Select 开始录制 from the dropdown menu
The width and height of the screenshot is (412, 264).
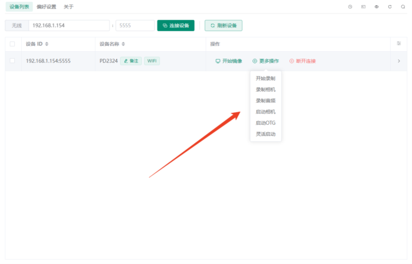[265, 78]
